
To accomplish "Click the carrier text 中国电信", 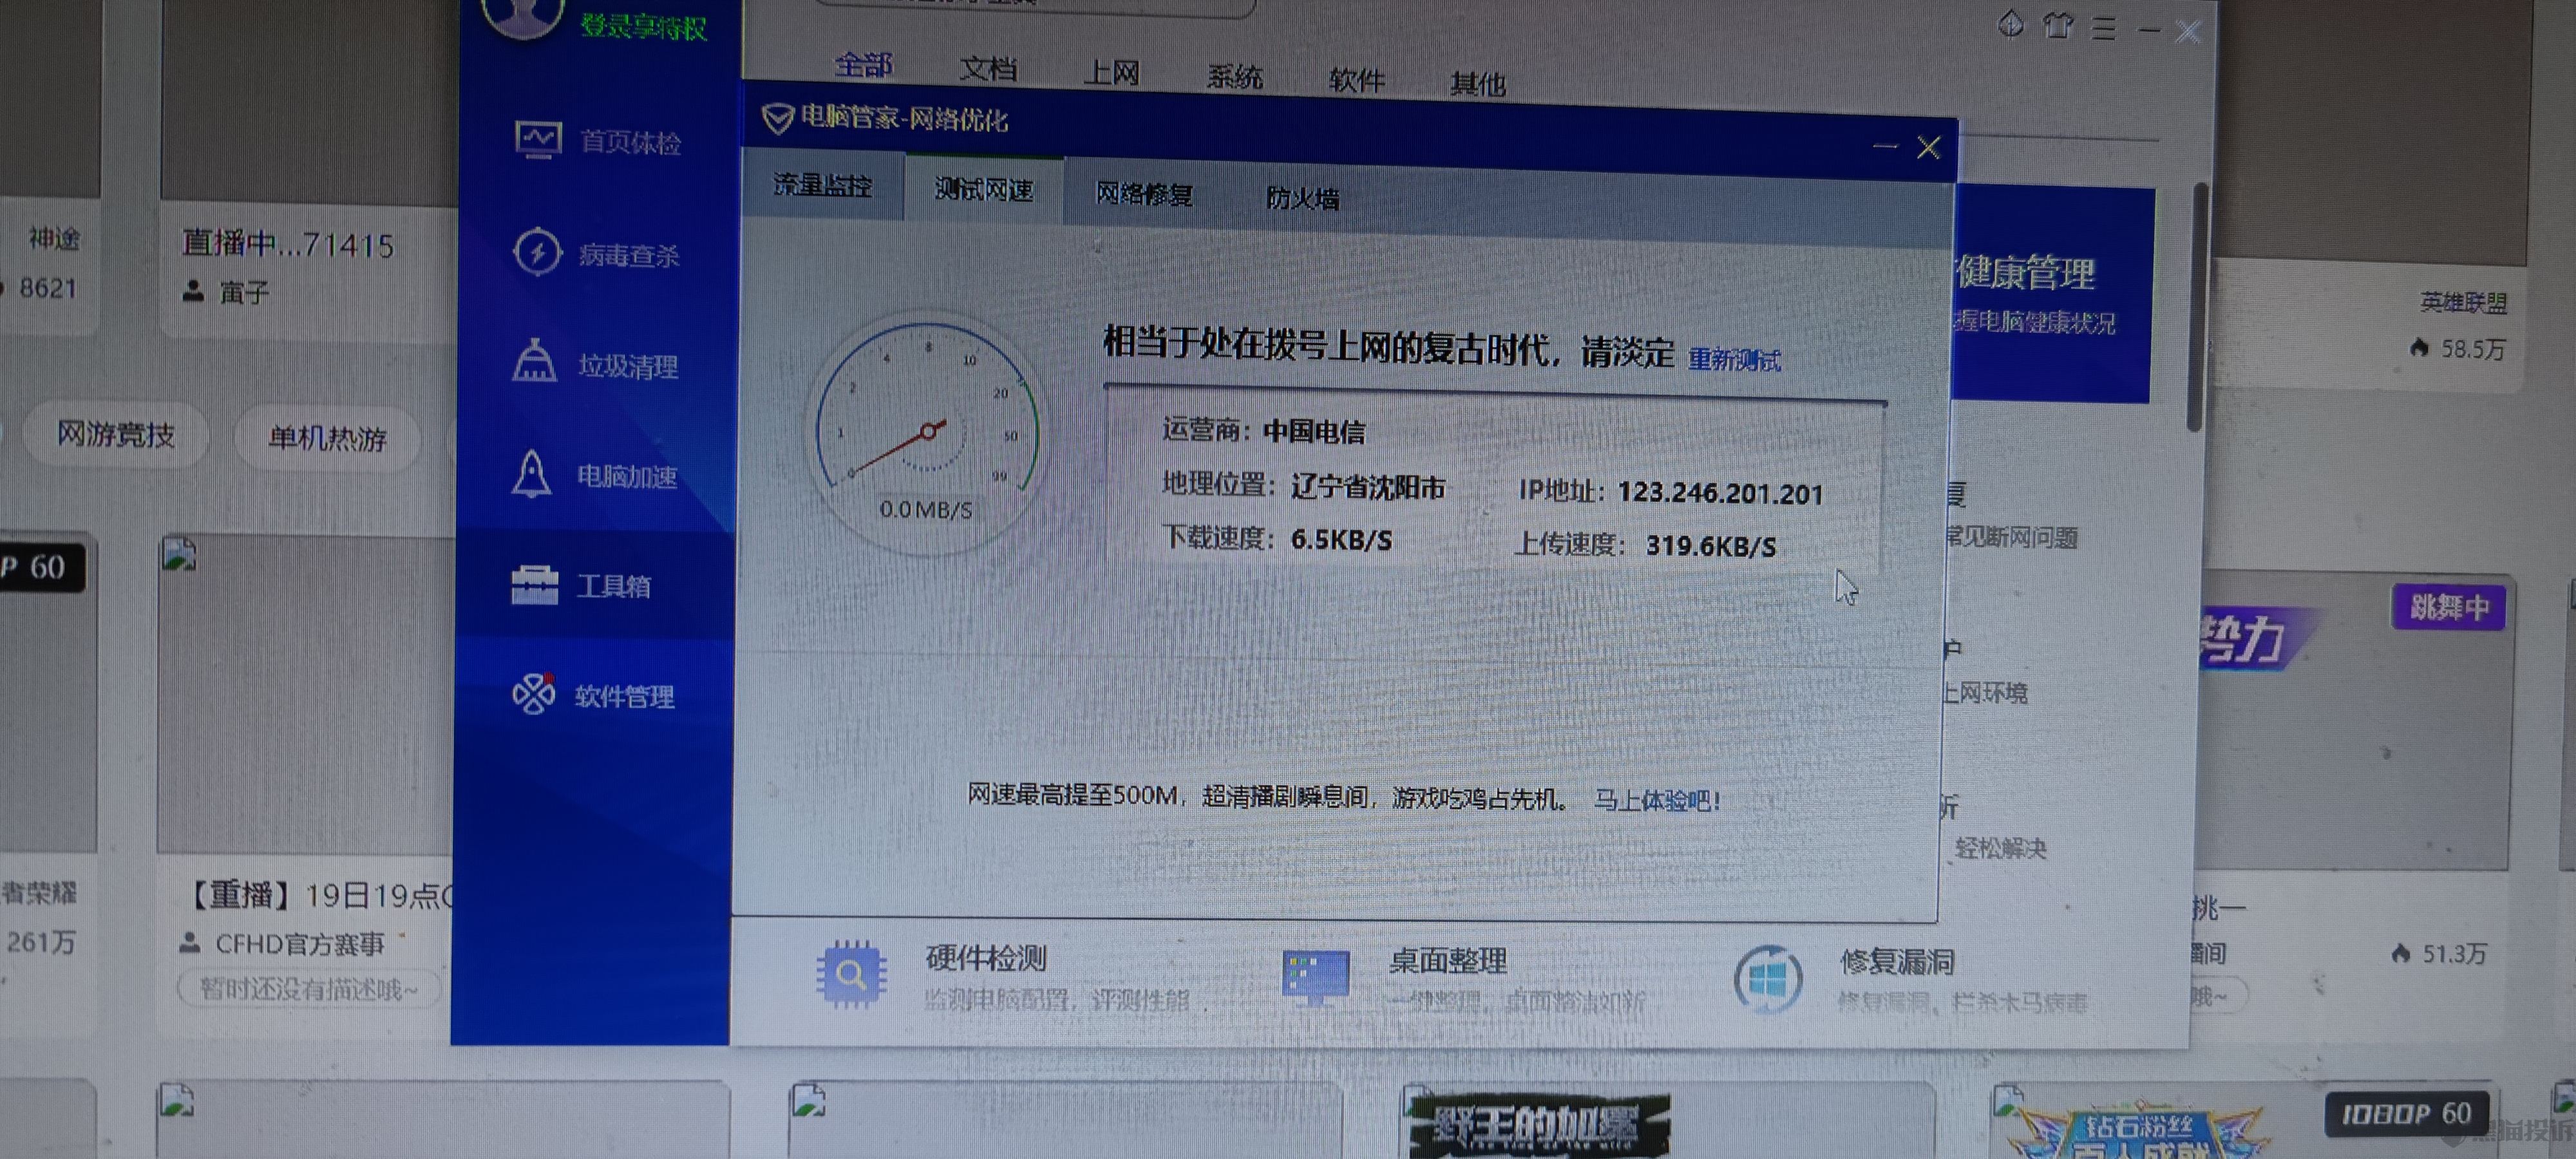I will (x=1313, y=432).
